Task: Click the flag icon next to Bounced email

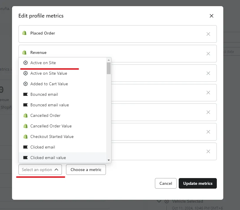Action: [26, 94]
